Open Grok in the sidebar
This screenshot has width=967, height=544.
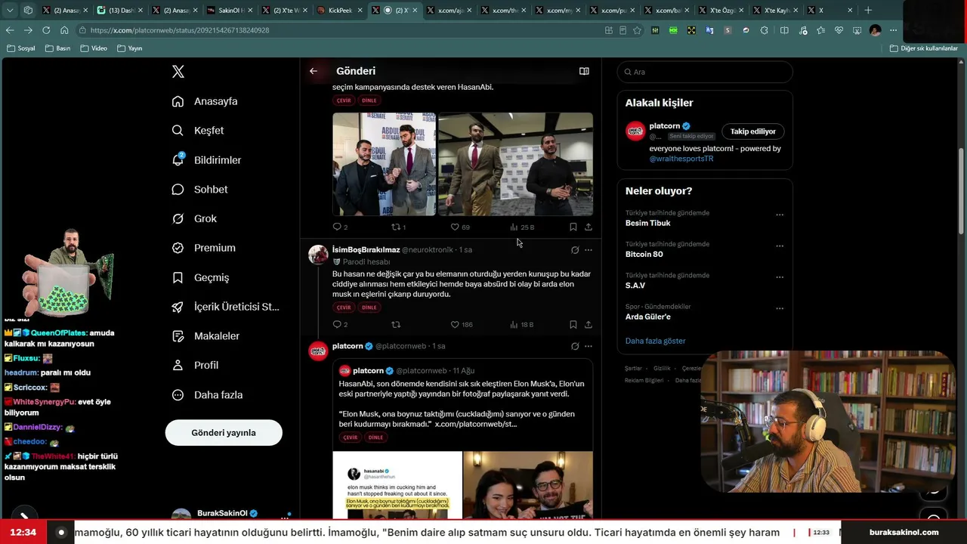[195, 218]
